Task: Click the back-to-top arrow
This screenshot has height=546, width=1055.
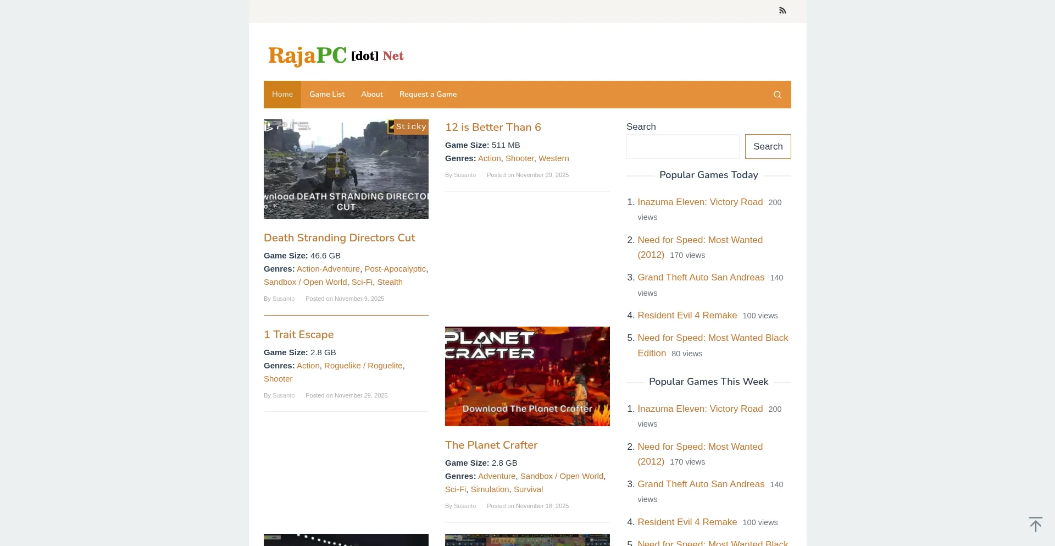Action: click(1036, 524)
